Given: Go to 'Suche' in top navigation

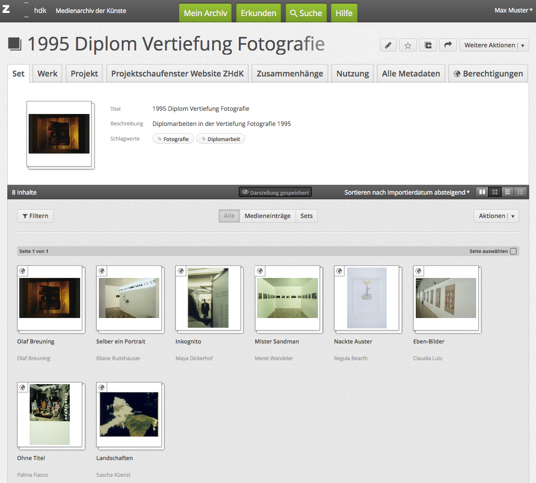Looking at the screenshot, I should point(306,13).
